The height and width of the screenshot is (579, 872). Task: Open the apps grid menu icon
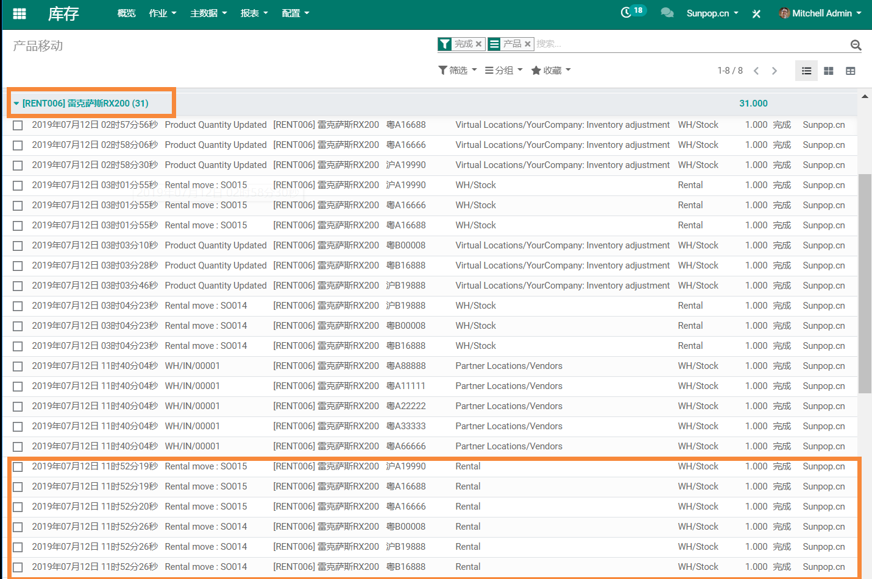[x=19, y=13]
